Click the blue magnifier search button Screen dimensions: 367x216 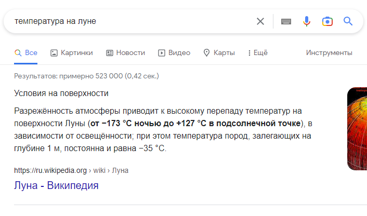coord(348,21)
